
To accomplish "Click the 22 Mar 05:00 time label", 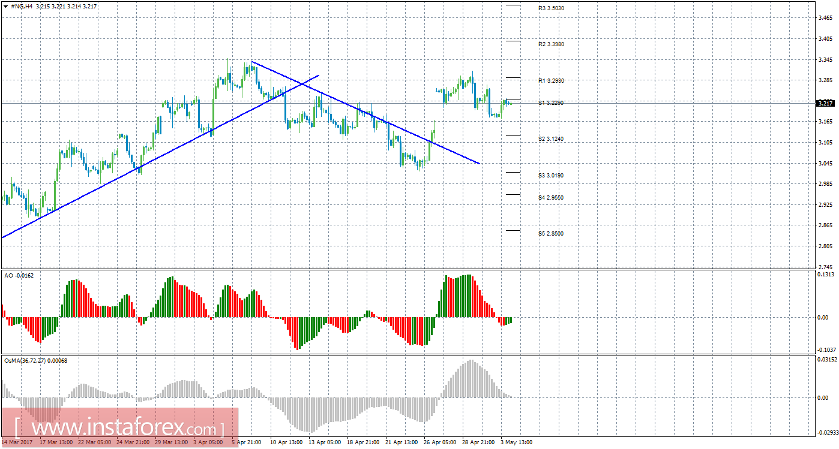I will (96, 443).
